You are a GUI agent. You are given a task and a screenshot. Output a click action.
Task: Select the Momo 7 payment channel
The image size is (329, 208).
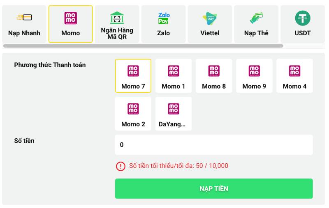133,76
